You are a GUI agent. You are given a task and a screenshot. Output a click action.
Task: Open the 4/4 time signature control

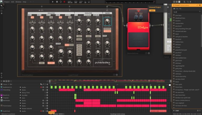[80, 2]
